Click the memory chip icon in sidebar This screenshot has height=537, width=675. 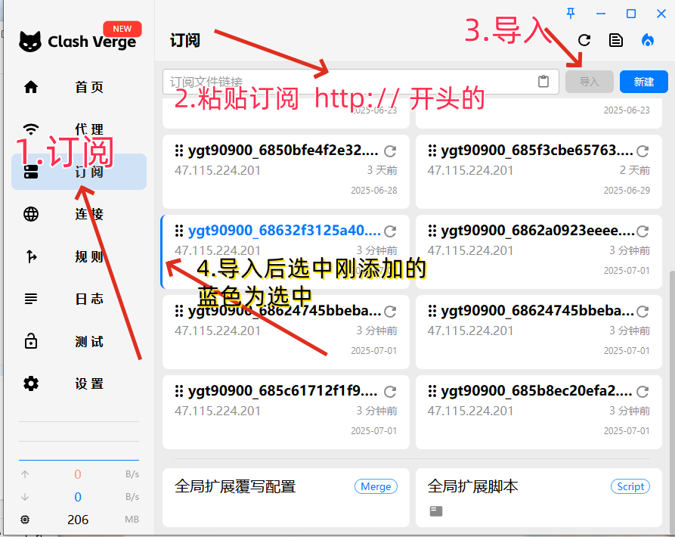[26, 520]
